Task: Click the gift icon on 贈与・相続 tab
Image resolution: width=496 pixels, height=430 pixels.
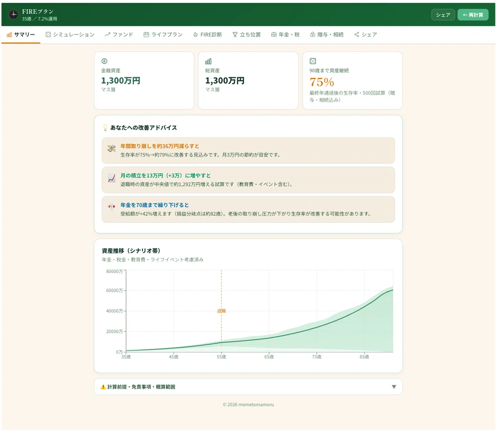Action: pos(312,35)
